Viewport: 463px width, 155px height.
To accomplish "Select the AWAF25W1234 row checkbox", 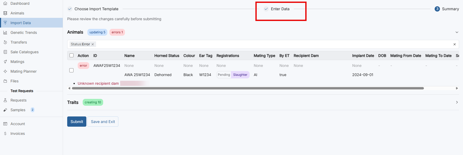I will coord(71,70).
